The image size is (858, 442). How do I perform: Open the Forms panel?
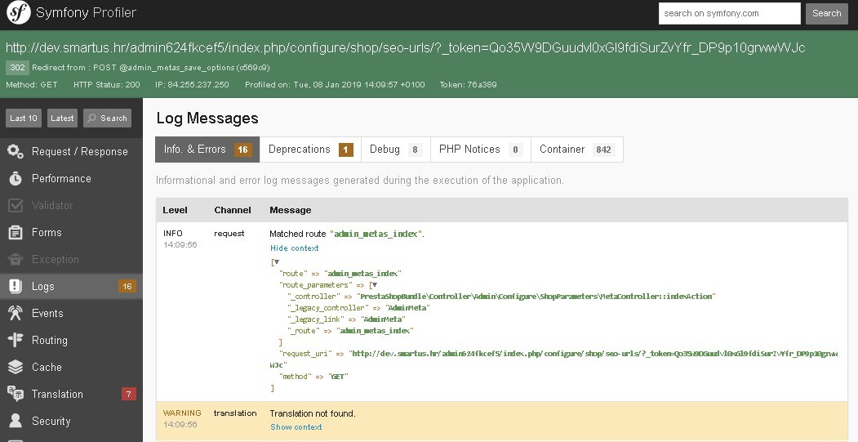71,232
